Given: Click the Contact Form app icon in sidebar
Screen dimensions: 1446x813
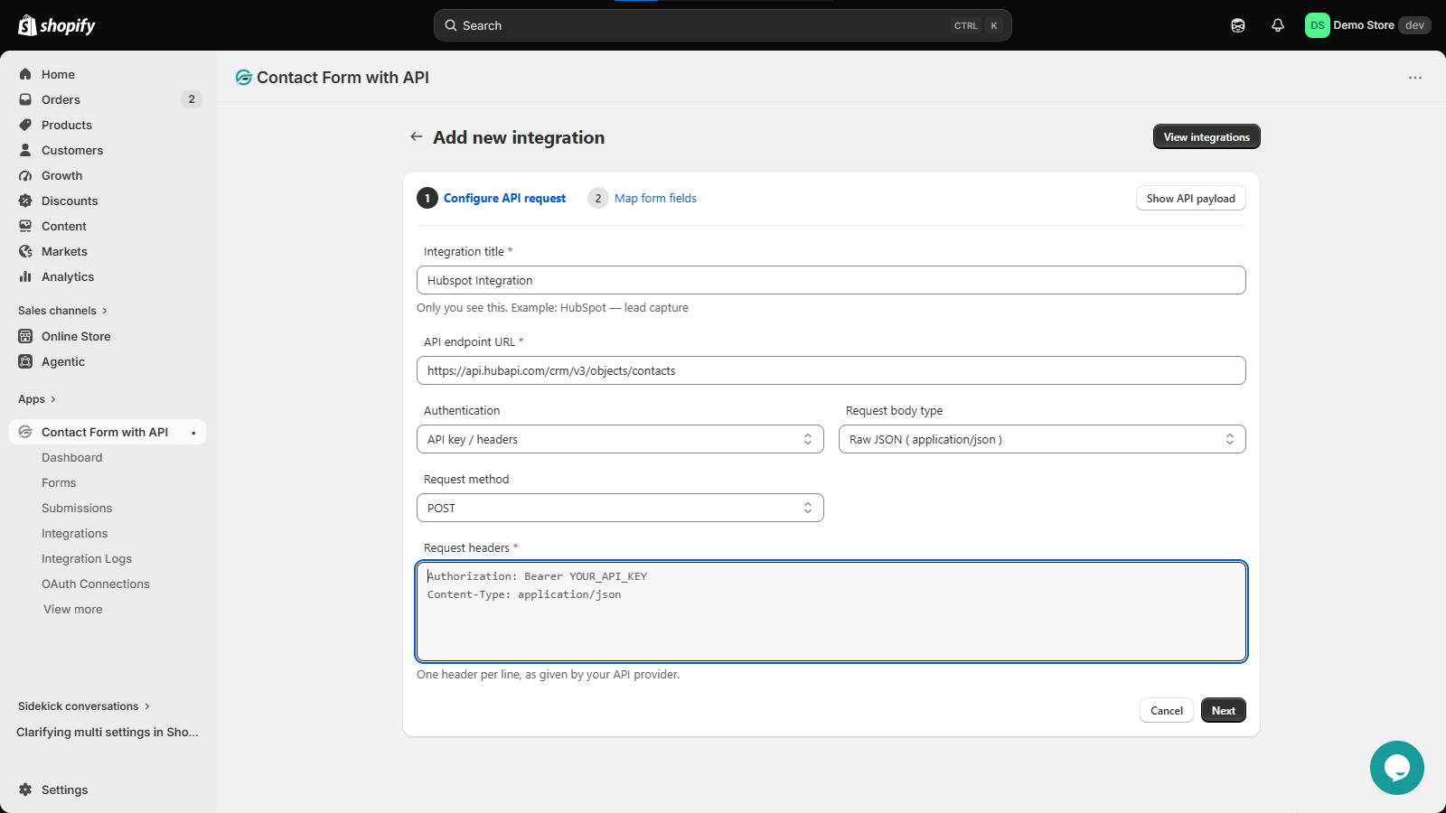Looking at the screenshot, I should pos(25,432).
